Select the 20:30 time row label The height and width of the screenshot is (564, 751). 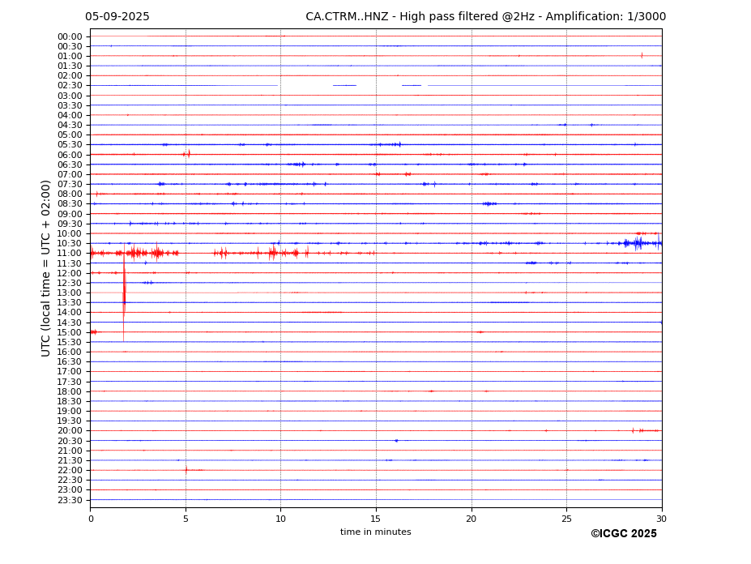(x=70, y=441)
